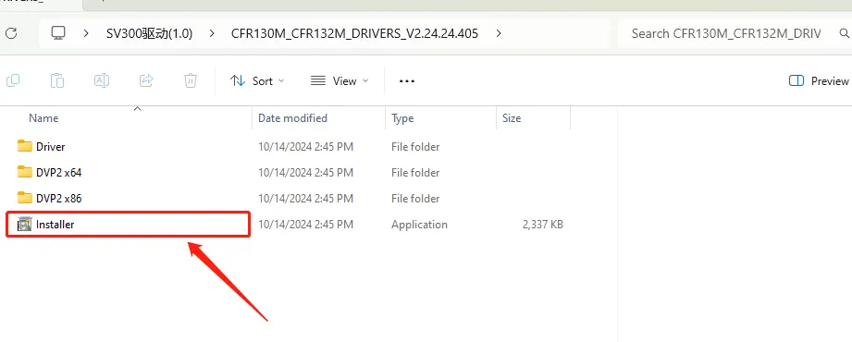Select the Installer file name
Screen dimensions: 852x342
click(55, 225)
